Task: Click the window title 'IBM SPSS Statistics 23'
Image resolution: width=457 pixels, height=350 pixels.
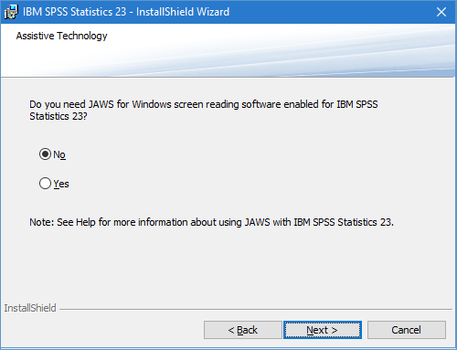Action: (74, 12)
